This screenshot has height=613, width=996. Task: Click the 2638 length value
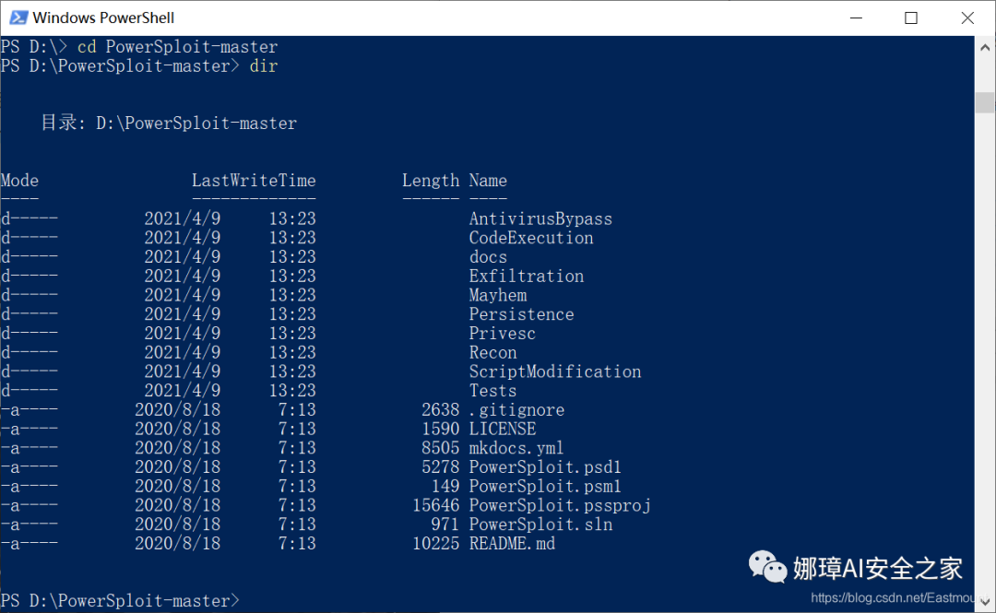pyautogui.click(x=440, y=409)
